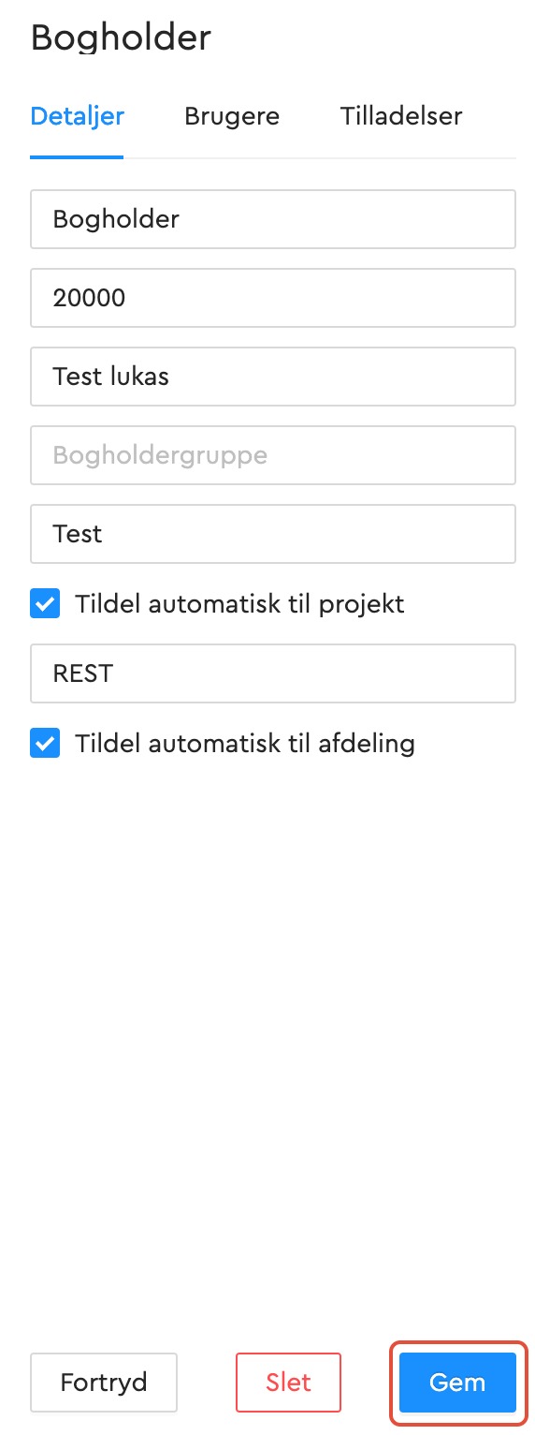
Task: Select the Detaljer tab
Action: (78, 116)
